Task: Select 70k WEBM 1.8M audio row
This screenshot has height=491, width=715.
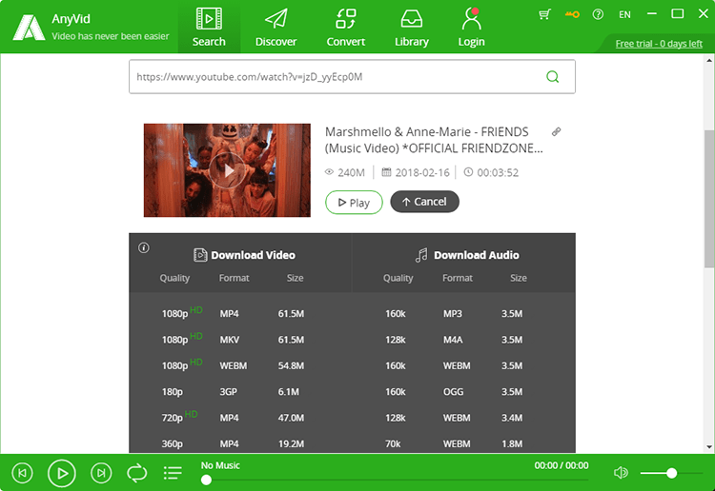Action: (463, 443)
